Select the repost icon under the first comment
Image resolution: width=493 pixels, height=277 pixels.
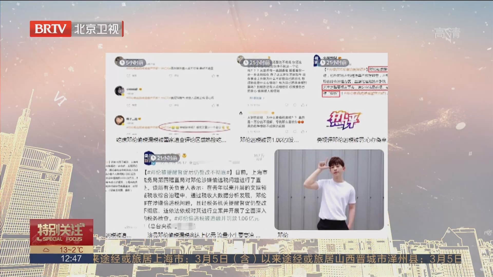(x=128, y=75)
